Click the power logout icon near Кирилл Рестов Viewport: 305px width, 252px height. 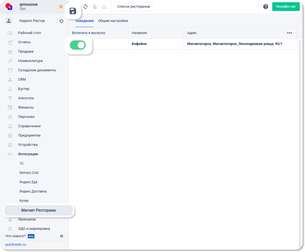point(61,21)
